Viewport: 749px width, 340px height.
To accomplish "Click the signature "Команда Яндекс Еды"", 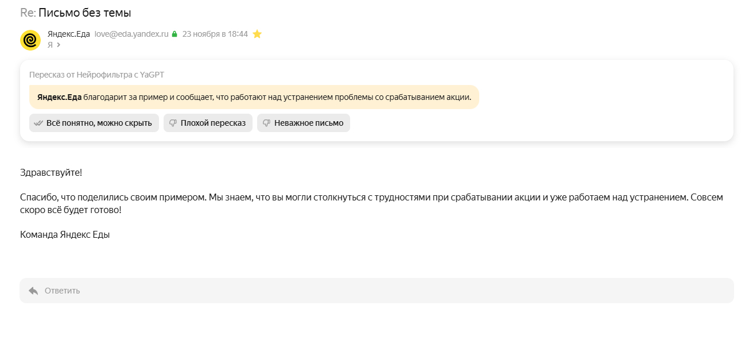I will coord(64,234).
